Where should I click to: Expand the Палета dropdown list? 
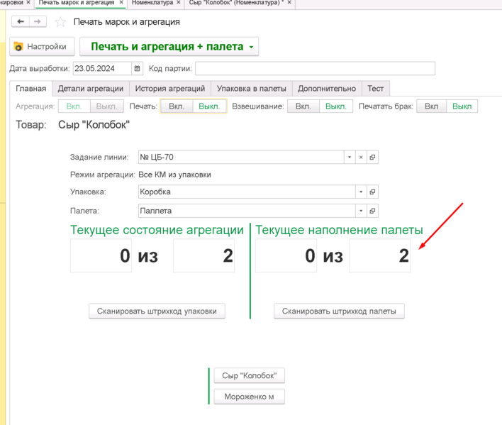361,211
